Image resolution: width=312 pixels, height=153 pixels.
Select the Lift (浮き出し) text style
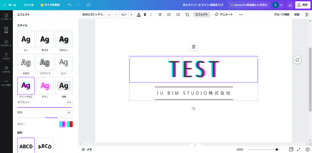click(64, 39)
